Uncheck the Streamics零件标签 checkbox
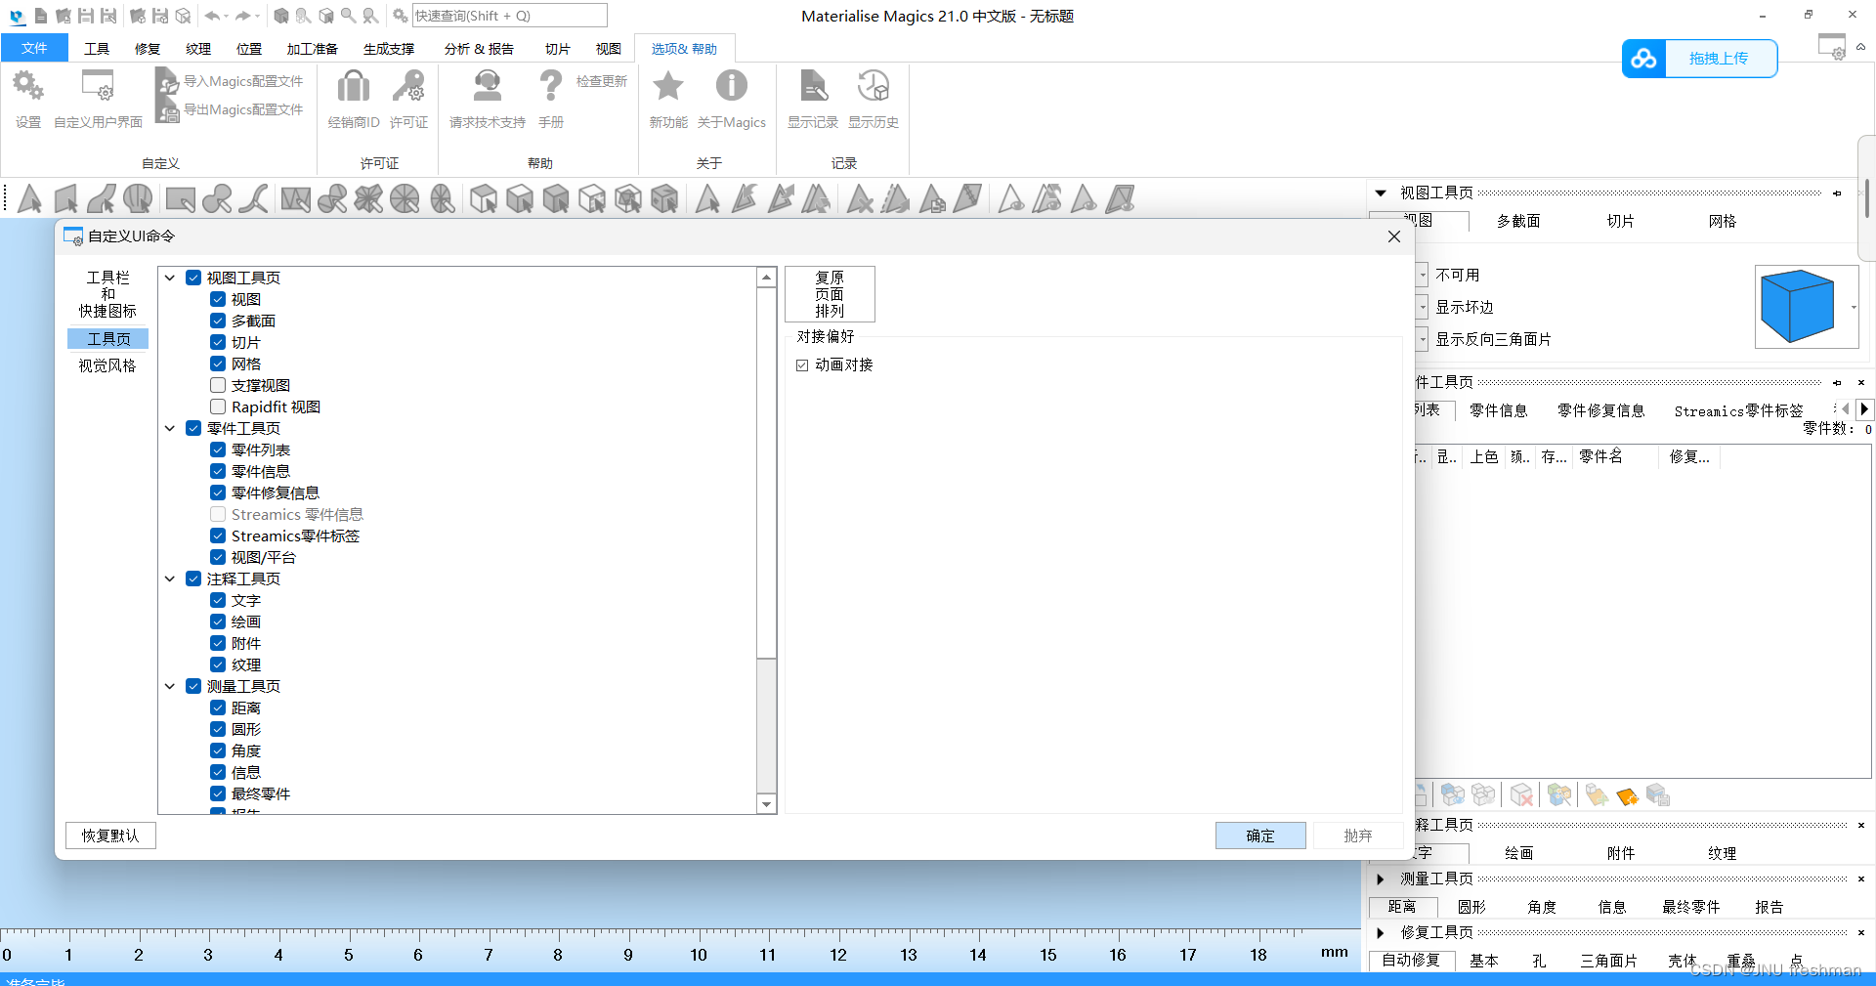 click(x=218, y=536)
